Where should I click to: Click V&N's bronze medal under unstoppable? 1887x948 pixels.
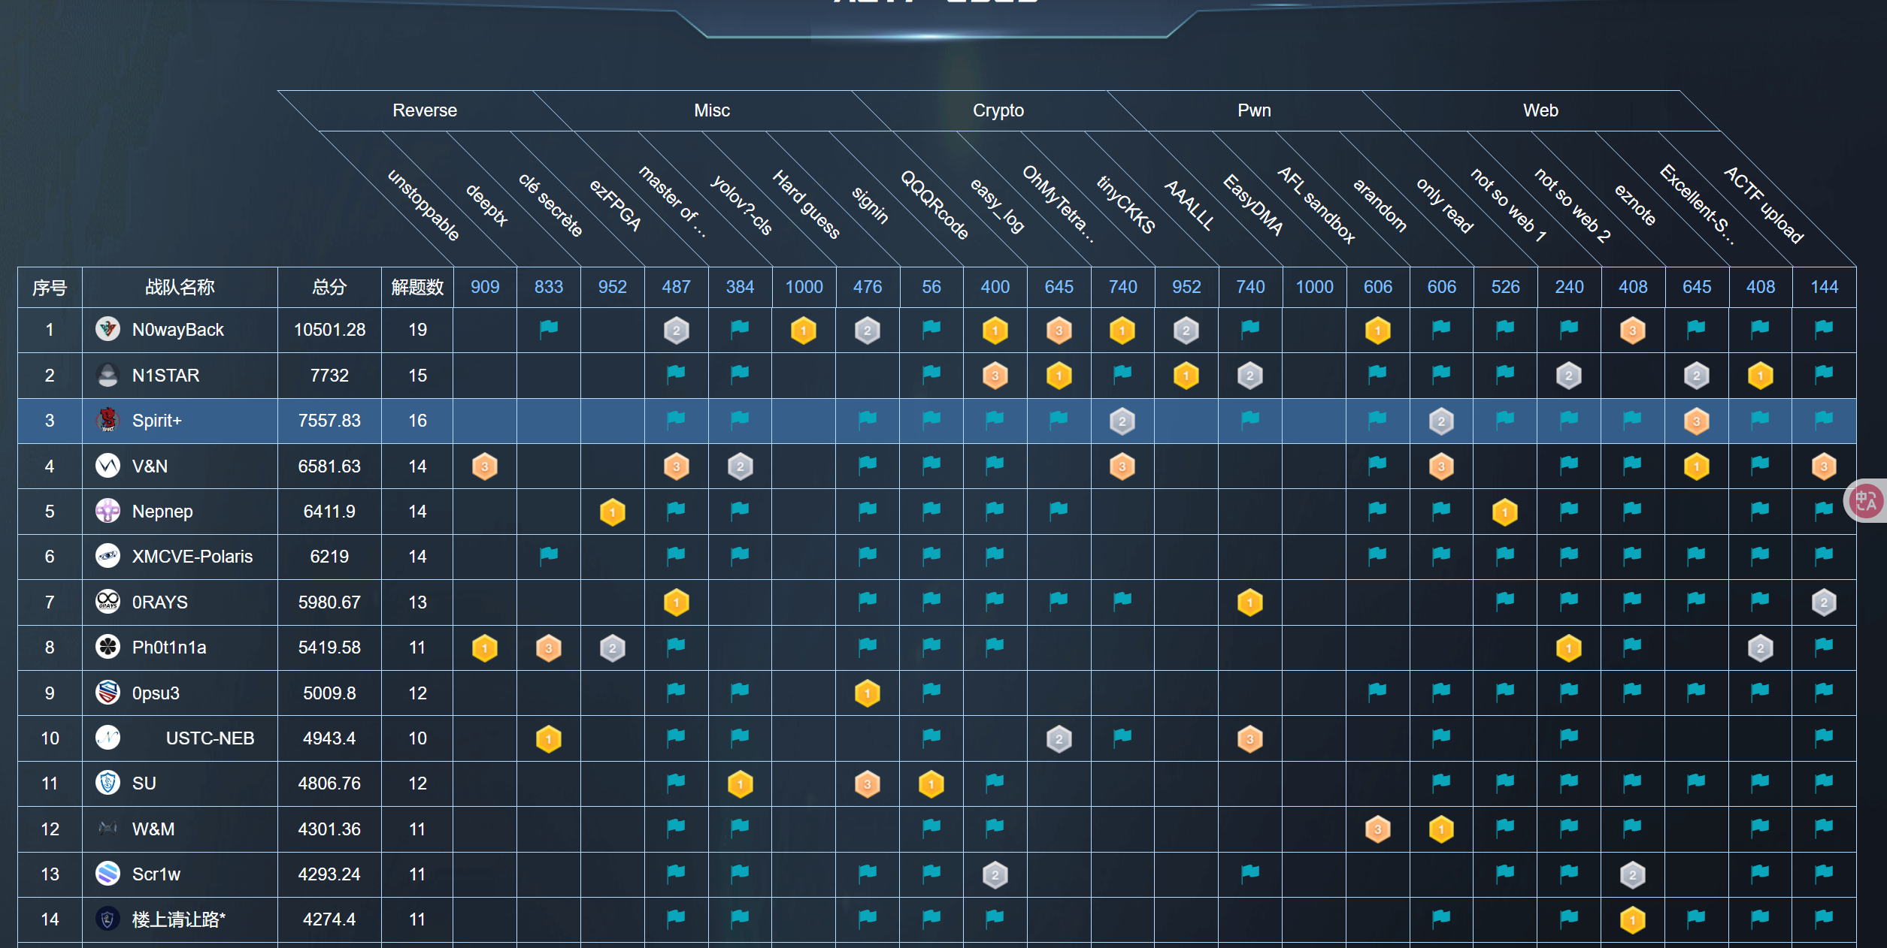(485, 466)
